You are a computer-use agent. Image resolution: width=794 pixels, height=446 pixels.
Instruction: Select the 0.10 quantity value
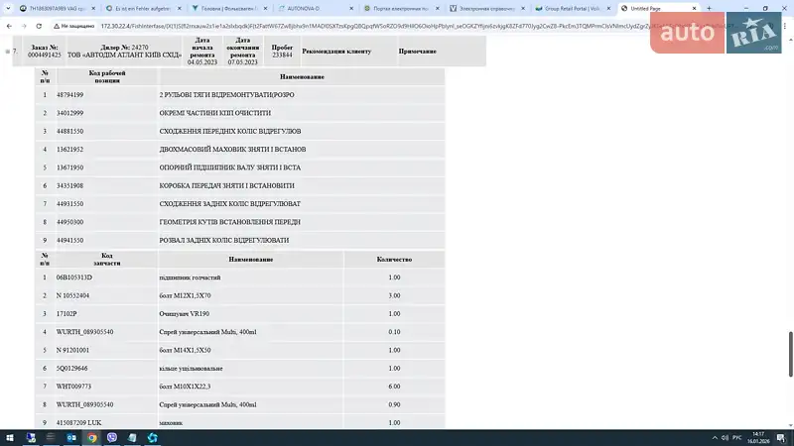(x=394, y=332)
